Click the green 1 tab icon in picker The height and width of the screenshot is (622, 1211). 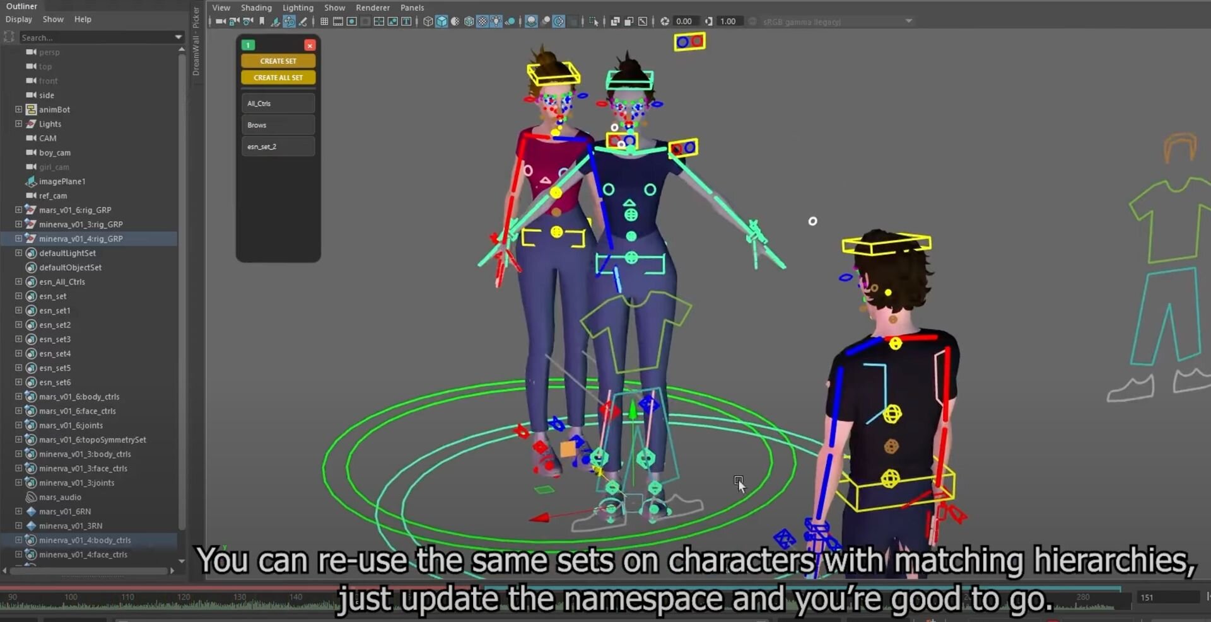tap(249, 45)
